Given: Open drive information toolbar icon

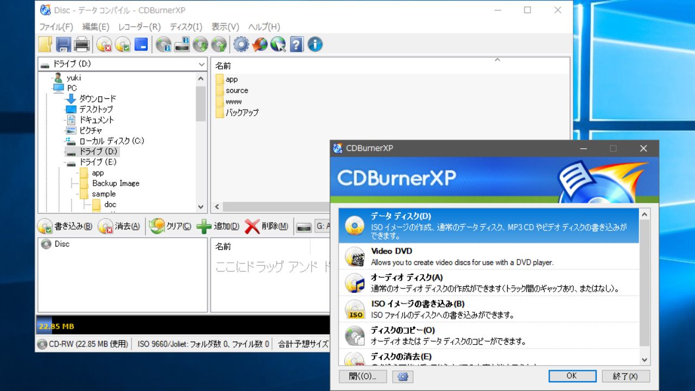Looking at the screenshot, I should click(182, 44).
